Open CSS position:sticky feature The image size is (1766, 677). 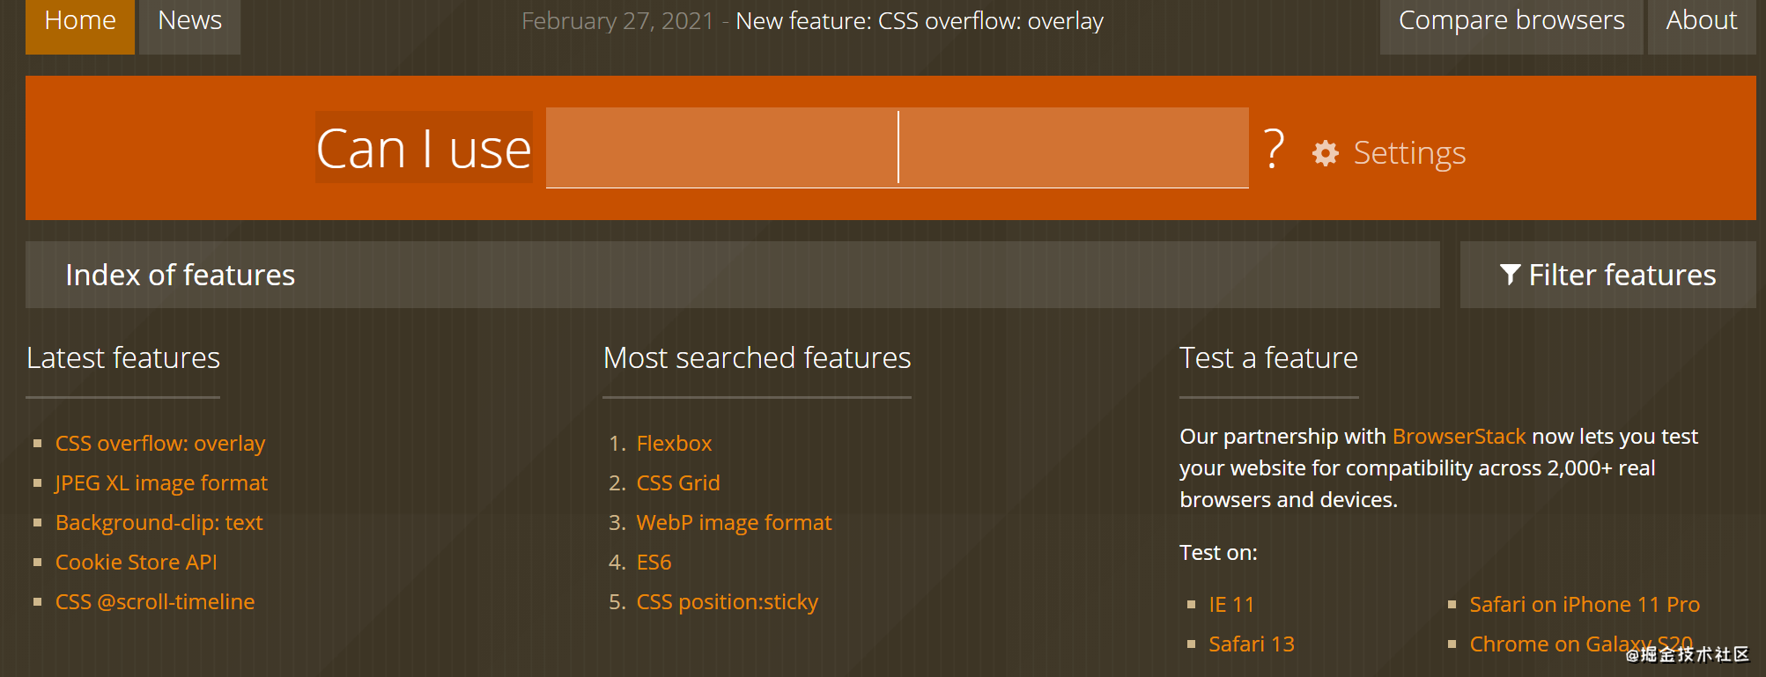pyautogui.click(x=728, y=601)
